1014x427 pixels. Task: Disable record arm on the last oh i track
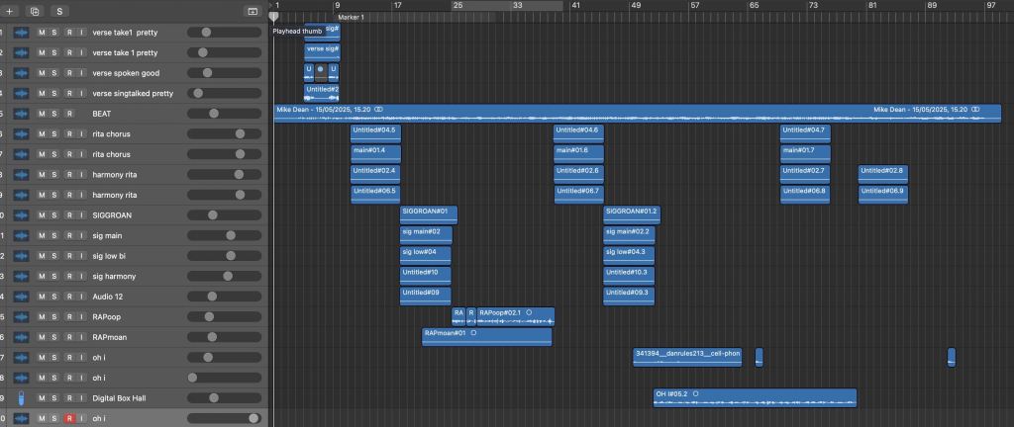[x=69, y=418]
